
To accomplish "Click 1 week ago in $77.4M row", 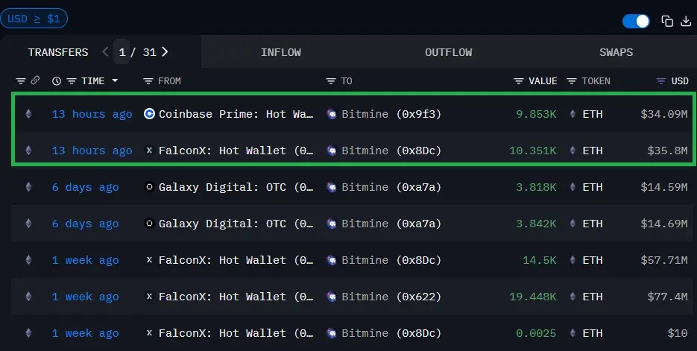I will click(x=85, y=297).
